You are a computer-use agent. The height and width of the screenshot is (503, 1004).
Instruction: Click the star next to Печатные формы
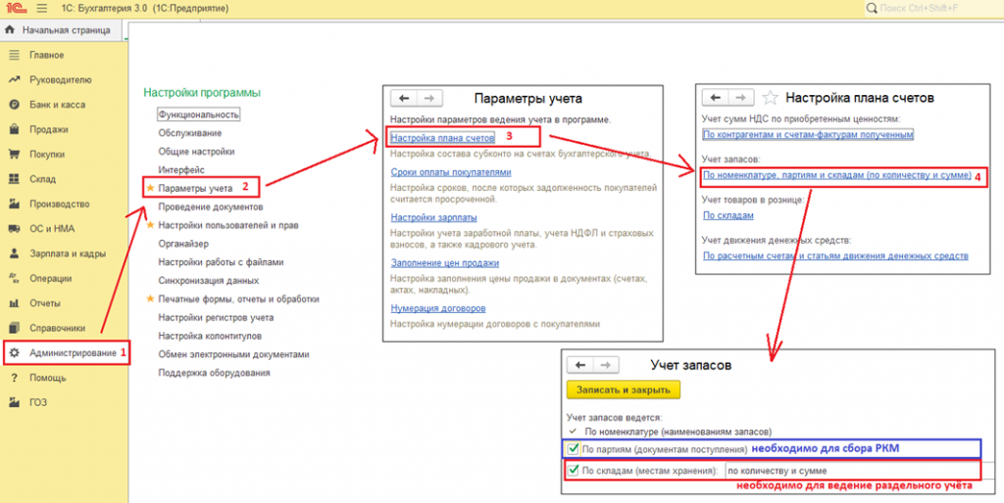coord(150,298)
